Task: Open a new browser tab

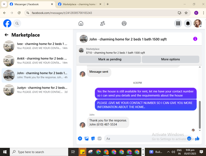Action: point(108,4)
